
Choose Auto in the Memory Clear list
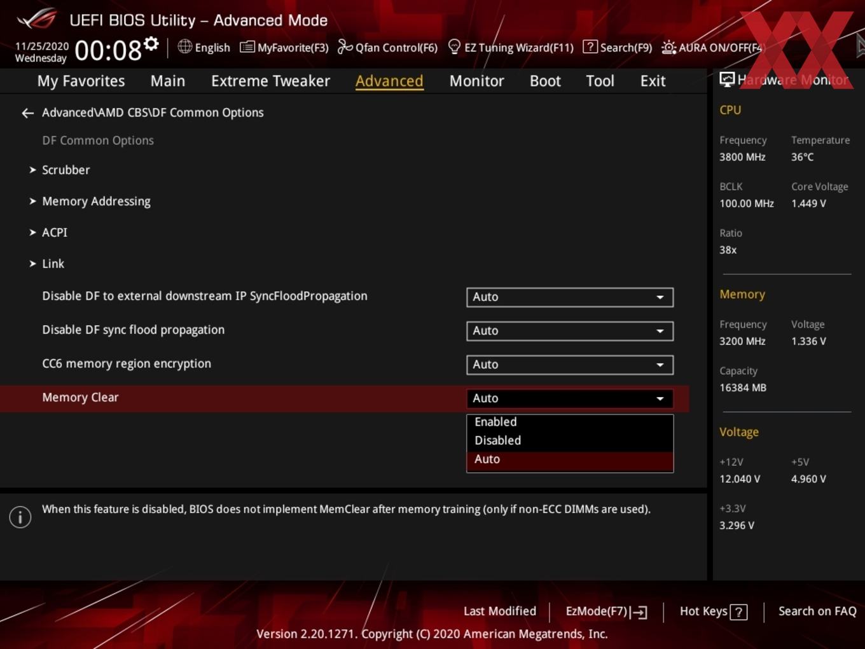(x=570, y=459)
